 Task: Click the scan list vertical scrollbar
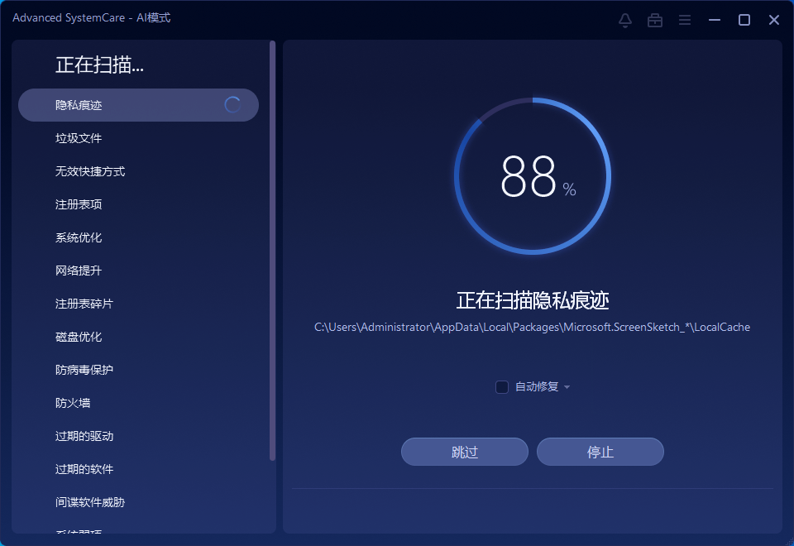pyautogui.click(x=273, y=248)
